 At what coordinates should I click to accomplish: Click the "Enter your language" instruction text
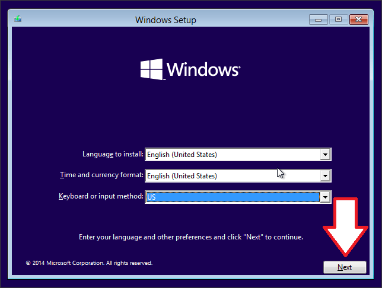tap(190, 237)
